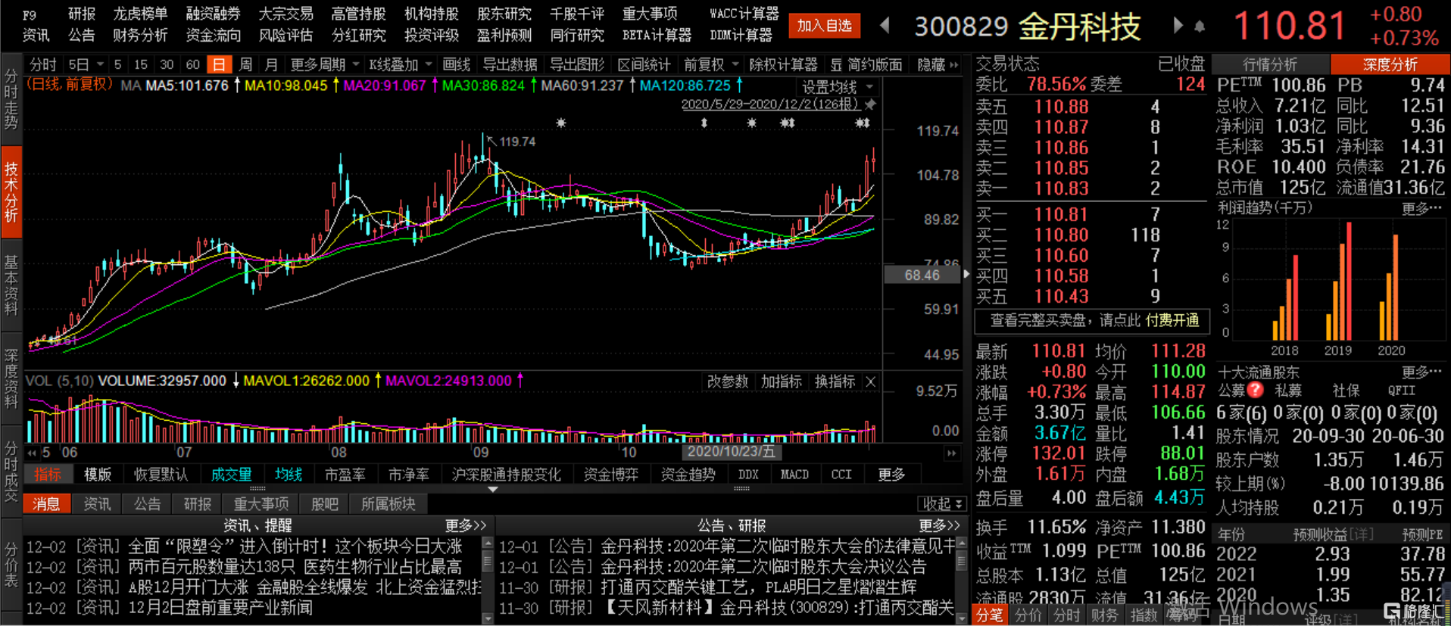Pin the date range with the pushpin icon
The width and height of the screenshot is (1451, 626).
870,104
